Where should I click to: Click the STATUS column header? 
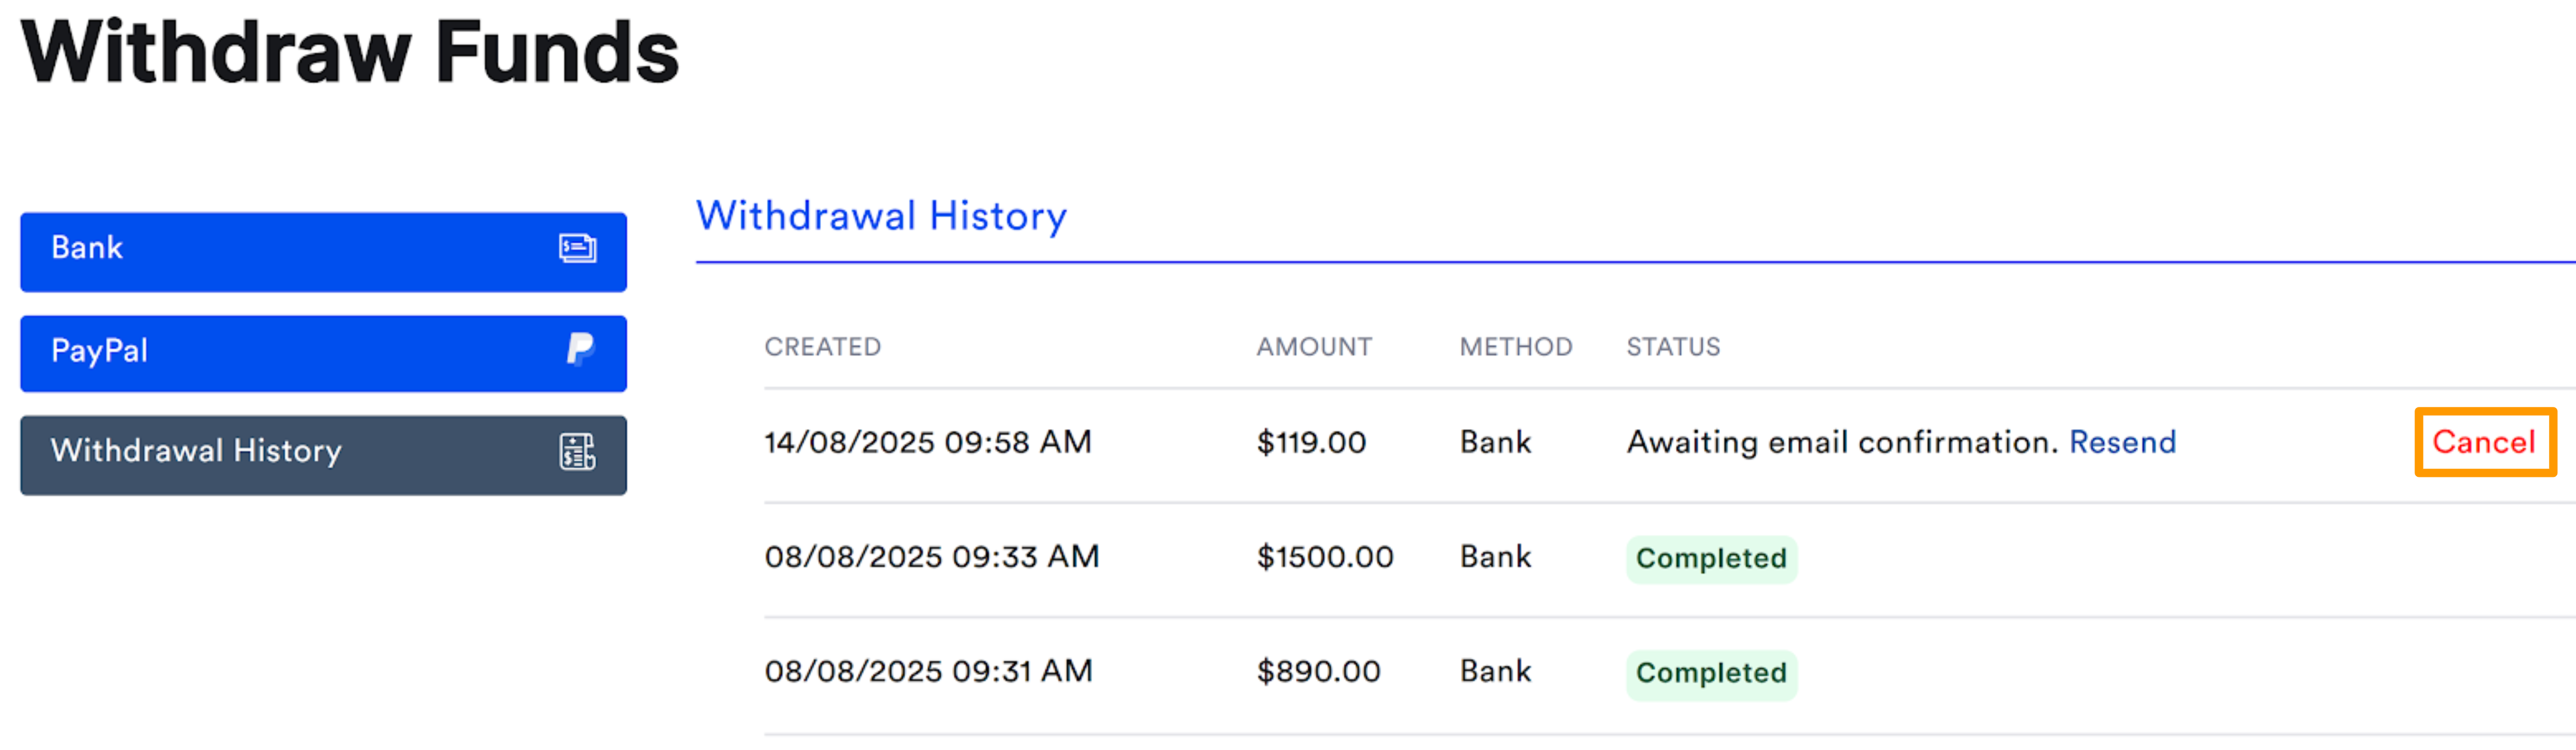(1673, 347)
